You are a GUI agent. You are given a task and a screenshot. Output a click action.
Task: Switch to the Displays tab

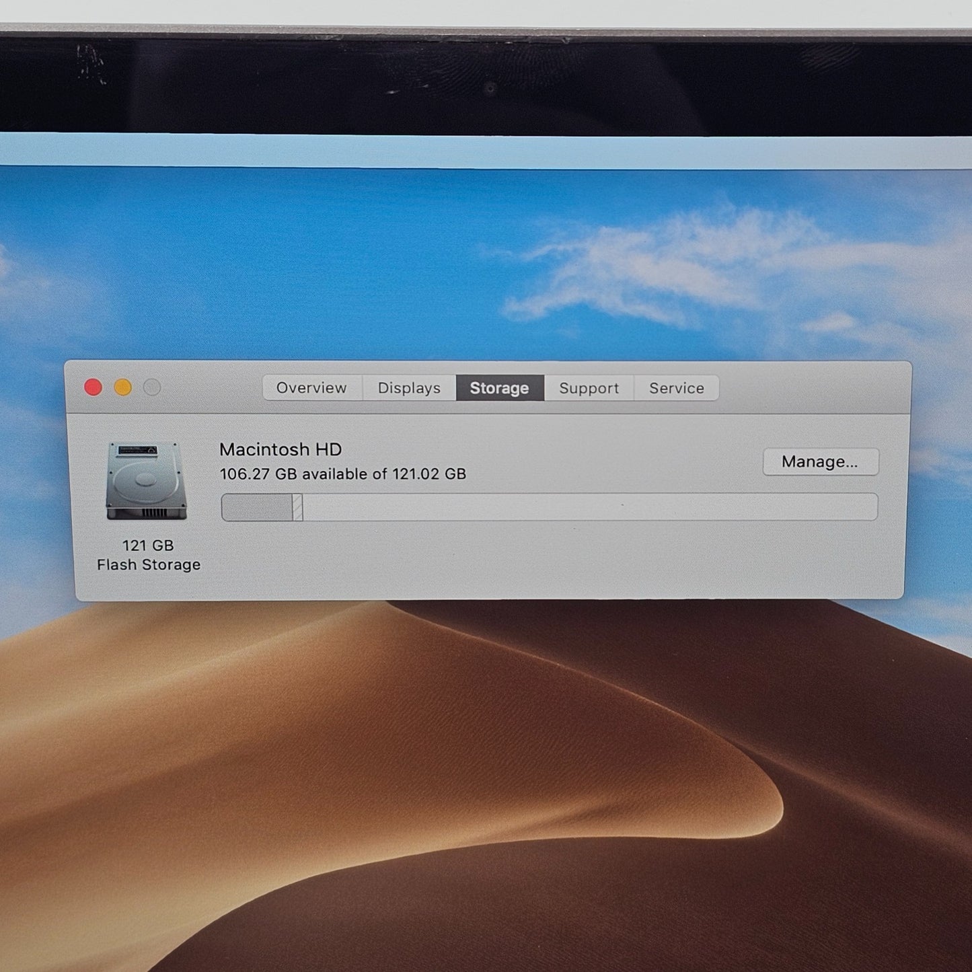[409, 388]
